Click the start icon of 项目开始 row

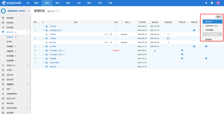click(x=46, y=26)
